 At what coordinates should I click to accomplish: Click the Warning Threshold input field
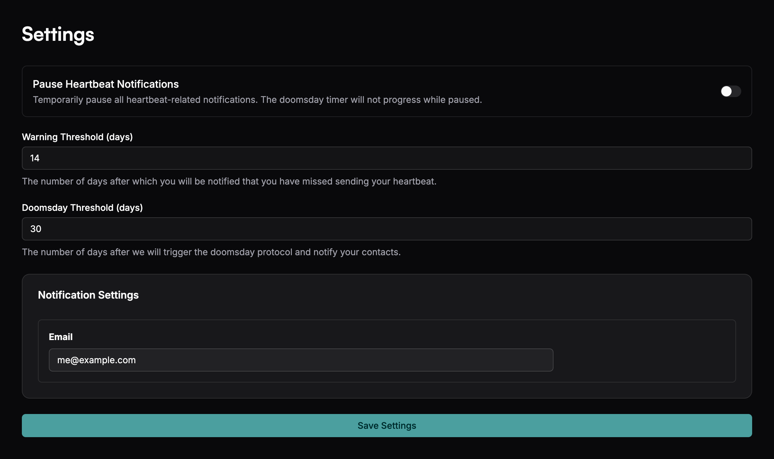point(387,158)
